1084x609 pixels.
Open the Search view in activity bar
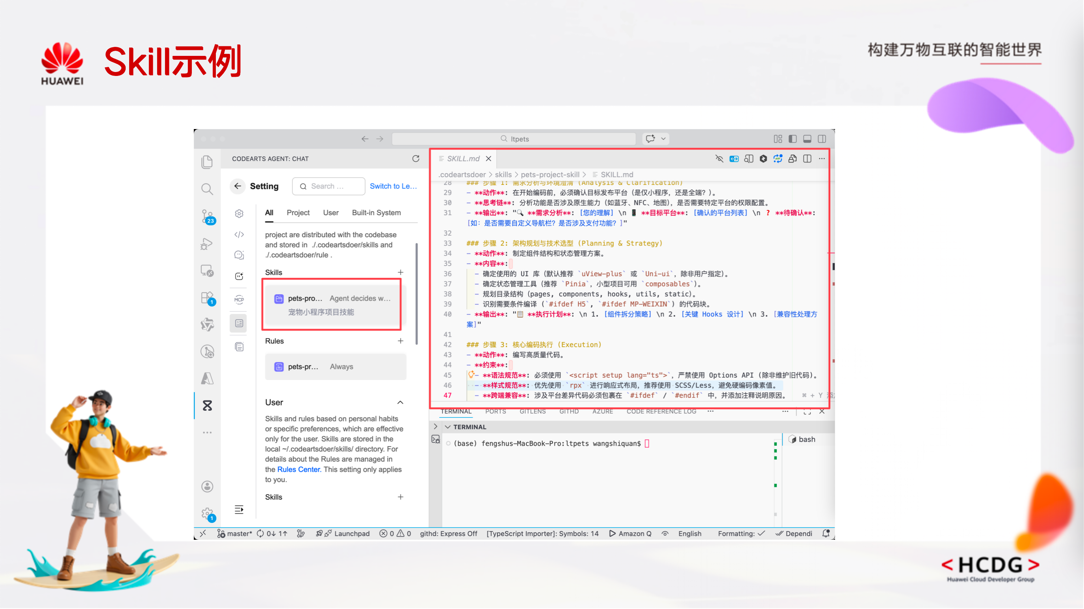click(207, 189)
